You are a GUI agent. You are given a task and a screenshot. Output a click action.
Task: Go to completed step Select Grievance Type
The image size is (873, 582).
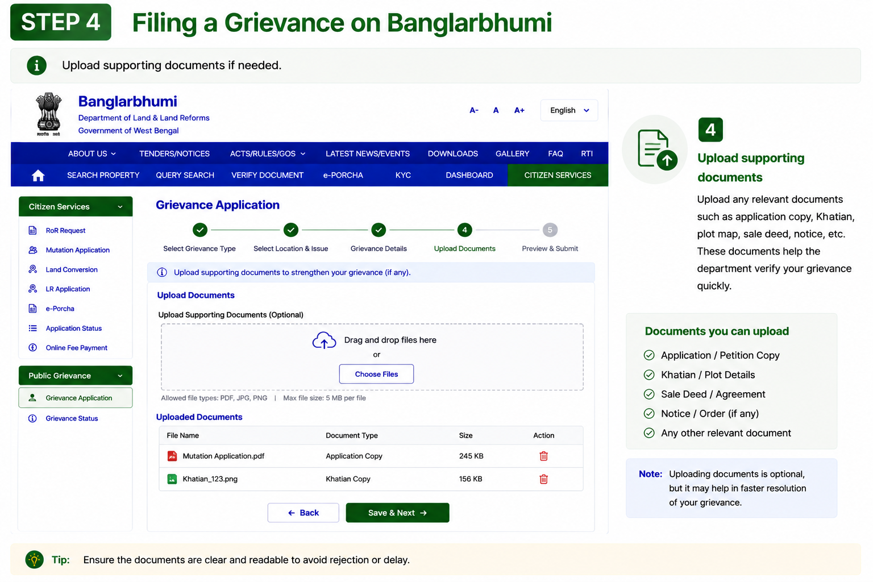(x=199, y=230)
